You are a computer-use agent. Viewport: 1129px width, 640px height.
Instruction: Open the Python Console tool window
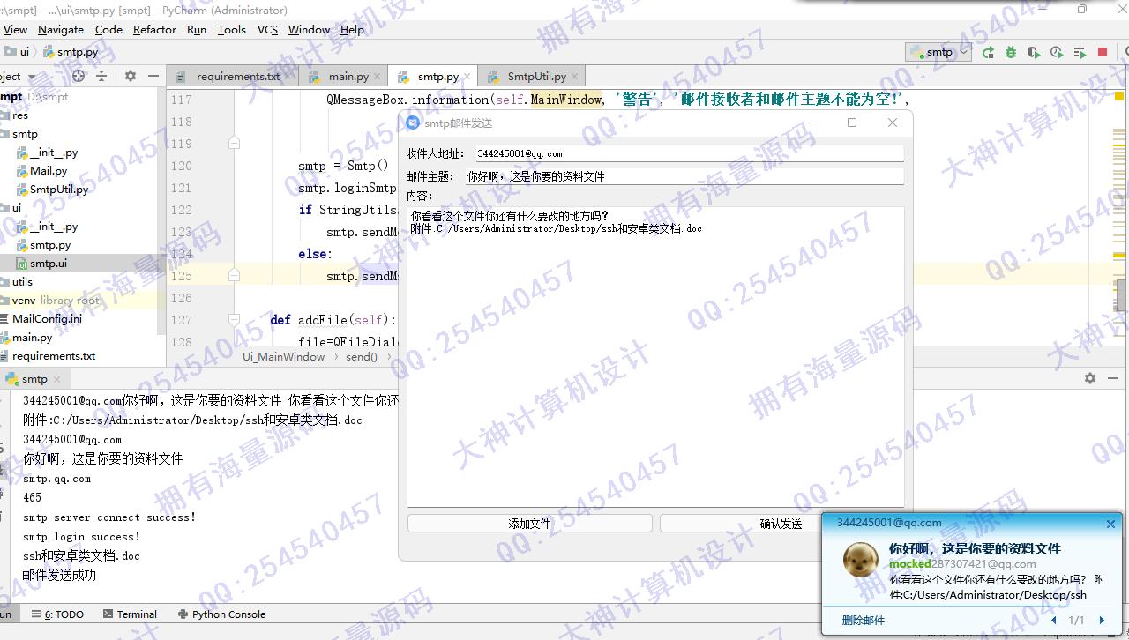[221, 614]
